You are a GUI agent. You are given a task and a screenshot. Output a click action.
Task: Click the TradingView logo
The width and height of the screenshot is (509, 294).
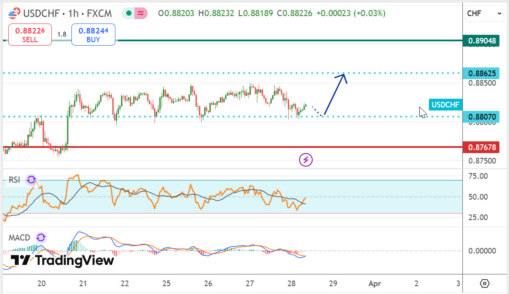62,260
